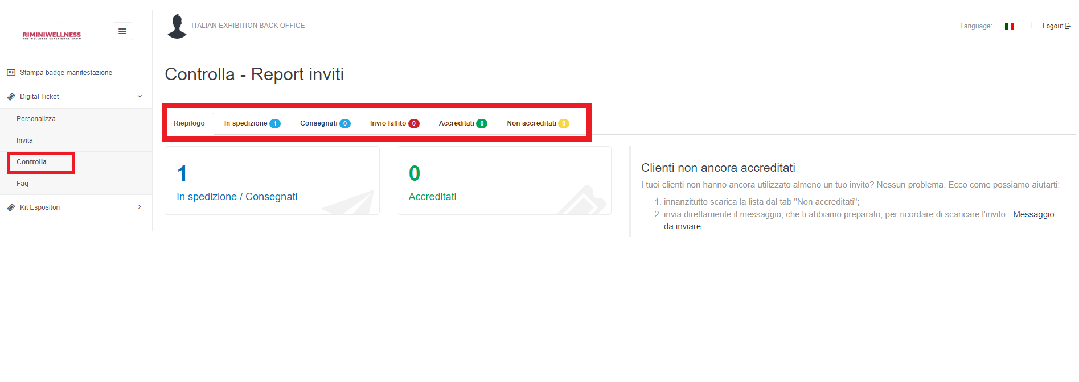Open Stampa badge manifestazione page
The width and height of the screenshot is (1079, 382).
pyautogui.click(x=66, y=73)
